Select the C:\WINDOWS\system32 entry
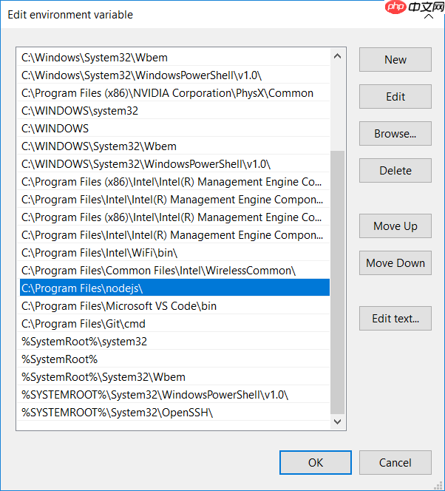 click(x=174, y=111)
